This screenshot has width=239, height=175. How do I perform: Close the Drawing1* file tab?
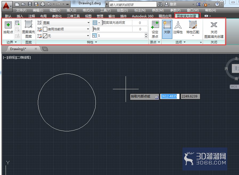click(36, 49)
